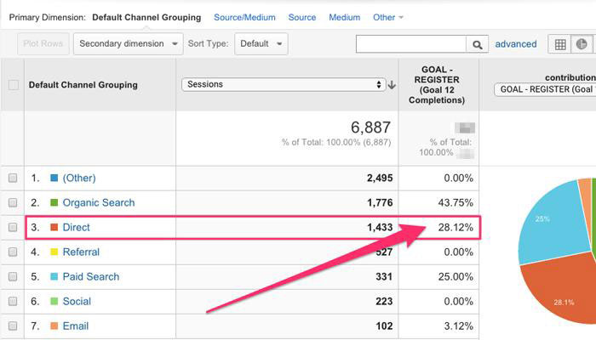Image resolution: width=596 pixels, height=340 pixels.
Task: Open the Email channel link
Action: pyautogui.click(x=75, y=326)
